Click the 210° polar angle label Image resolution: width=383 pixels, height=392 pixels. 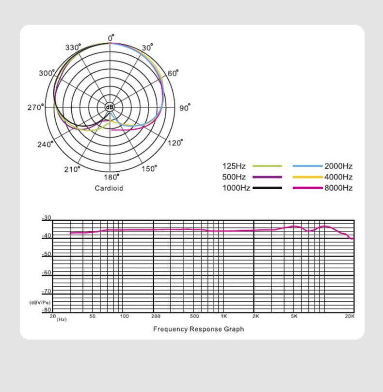[x=72, y=169]
